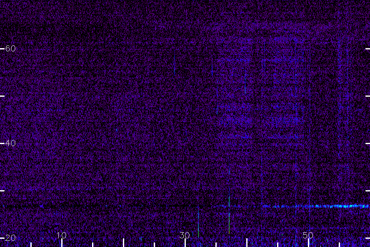This screenshot has height=247, width=370.
Task: Select the tick mark below the 30 label
Action: click(185, 243)
